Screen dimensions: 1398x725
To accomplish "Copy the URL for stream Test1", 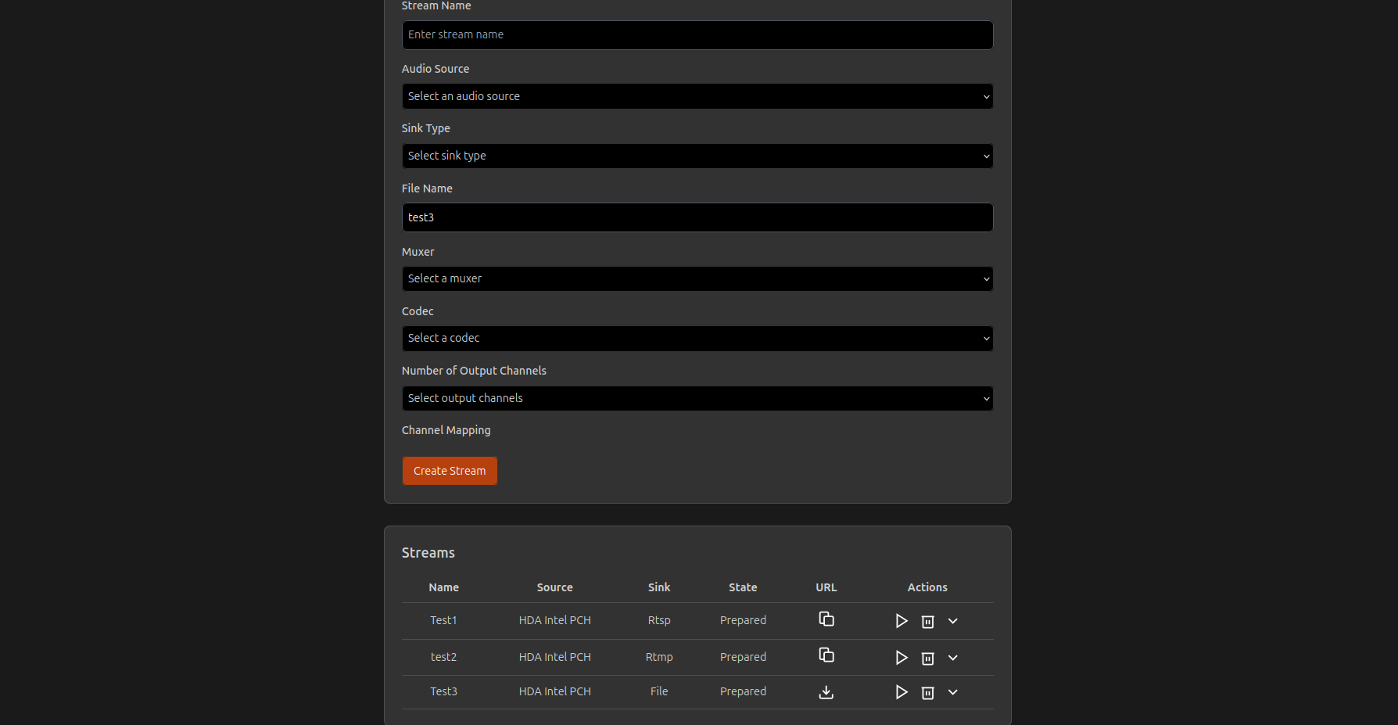I will coord(826,619).
